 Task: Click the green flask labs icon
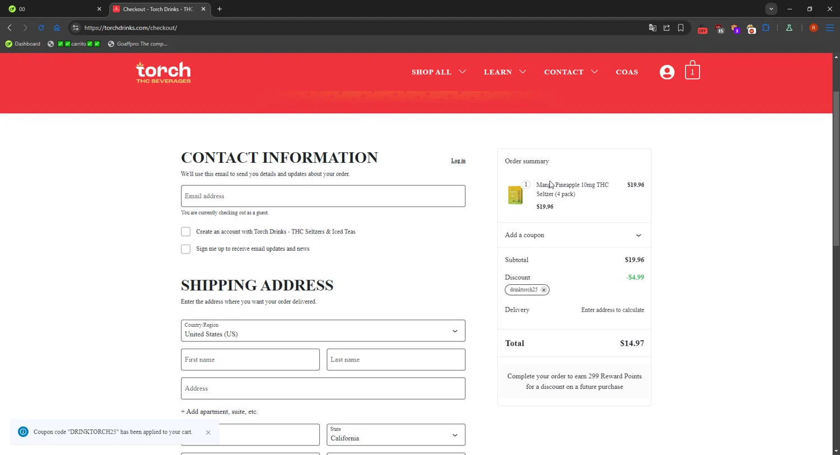pyautogui.click(x=789, y=27)
